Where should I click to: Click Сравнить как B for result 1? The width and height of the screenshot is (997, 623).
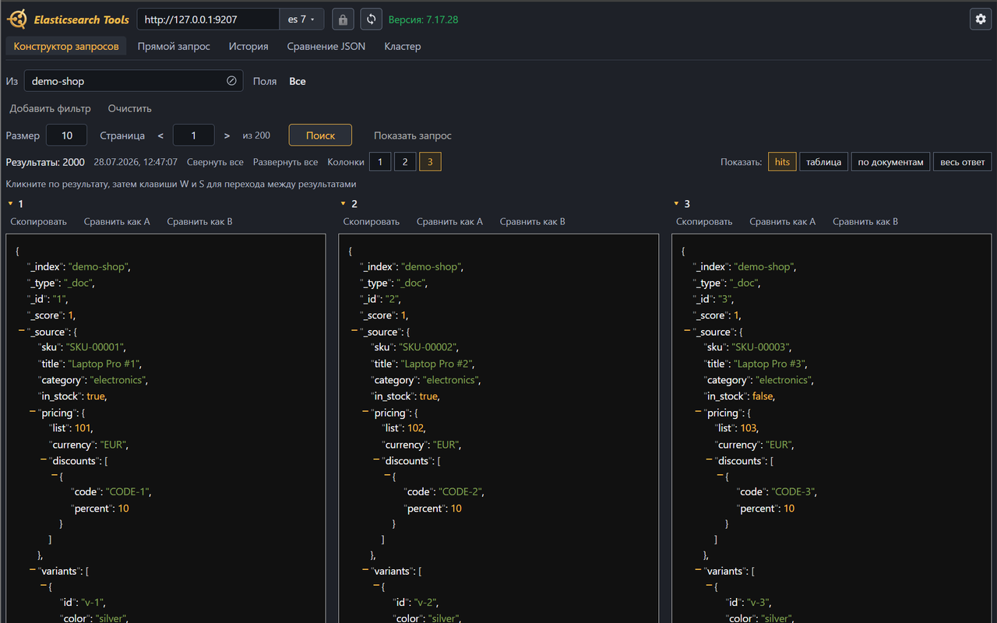click(x=200, y=221)
